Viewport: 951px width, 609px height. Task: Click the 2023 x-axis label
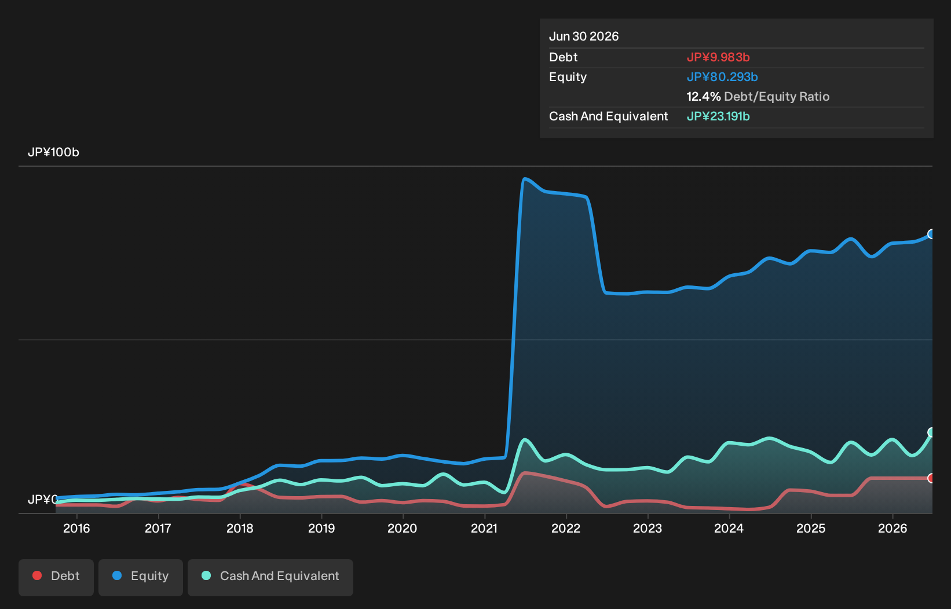648,528
